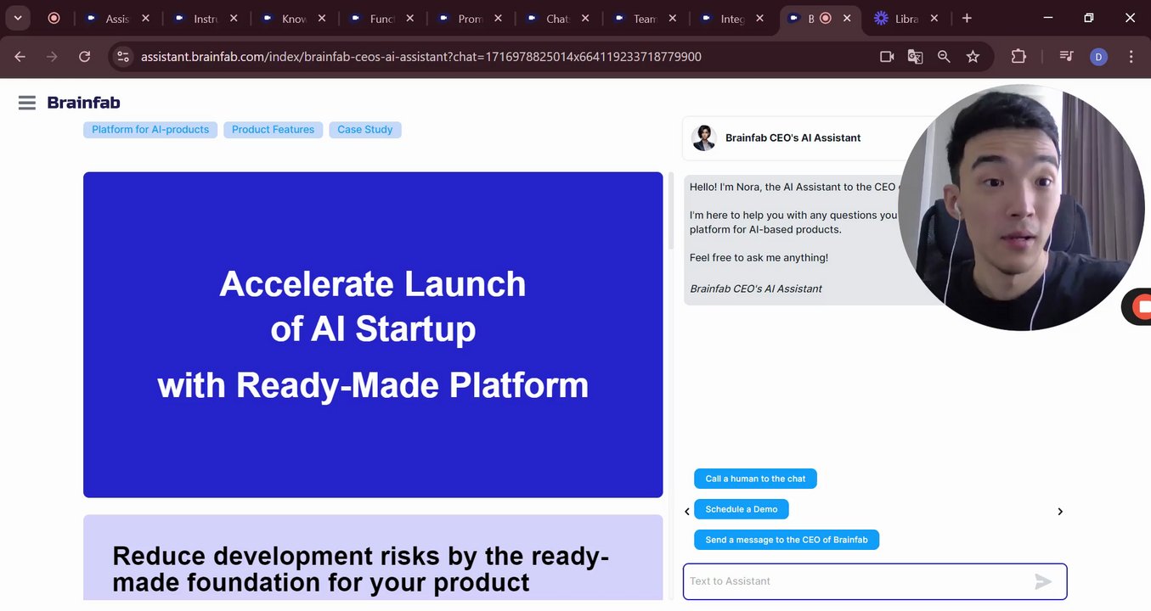Select the Case Study tag
This screenshot has height=611, width=1151.
pyautogui.click(x=365, y=130)
